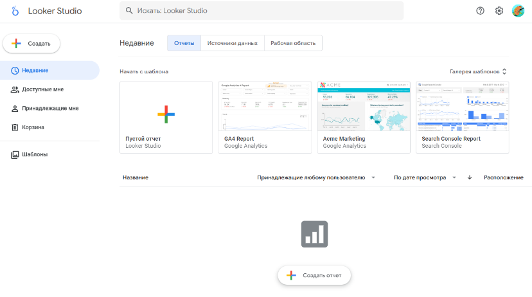Image resolution: width=532 pixels, height=297 pixels.
Task: Open the Search Console Report template thumbnail
Action: (463, 106)
